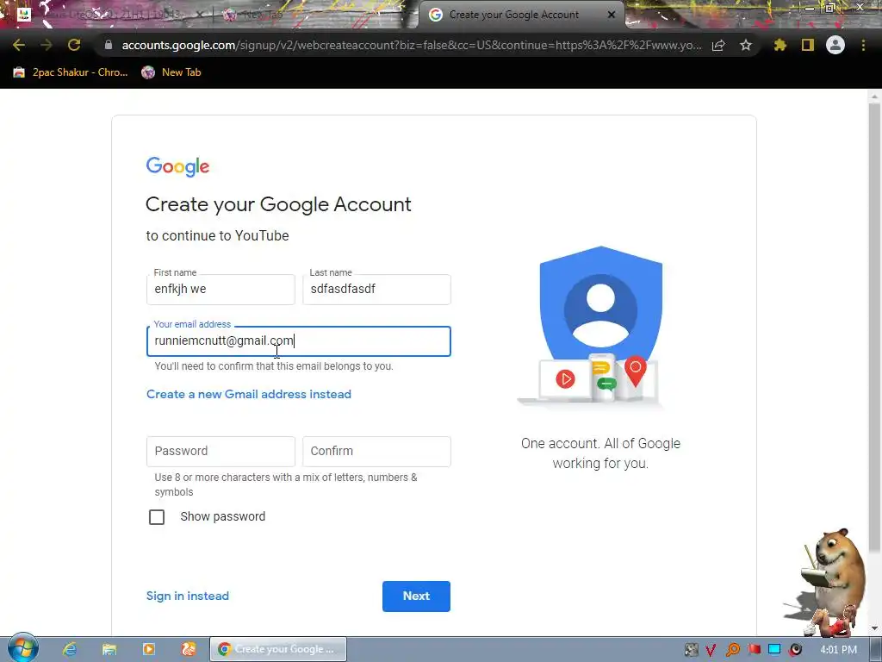Open the Extensions puzzle icon
Viewport: 882px width, 662px height.
(780, 45)
